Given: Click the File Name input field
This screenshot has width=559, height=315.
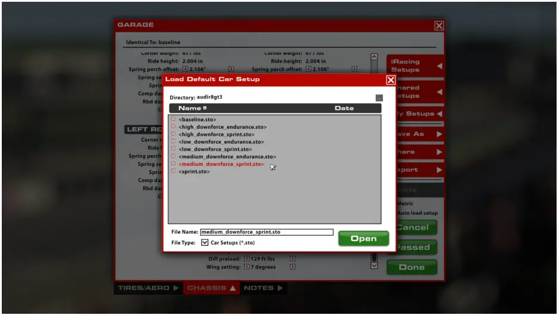Looking at the screenshot, I should 267,232.
